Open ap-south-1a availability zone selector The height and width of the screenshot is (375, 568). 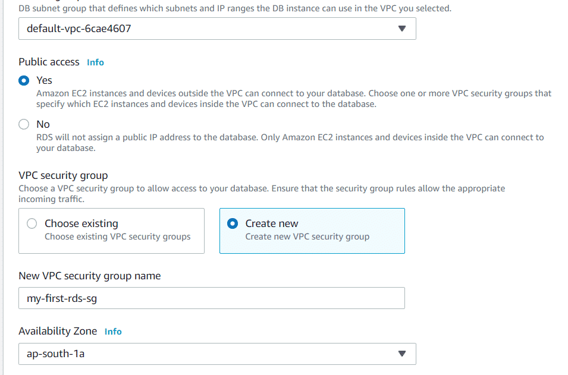tap(217, 354)
